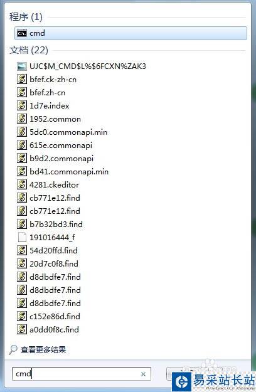Open bd41.commonapi.min search result
Viewport: 256px width, 392px height.
point(69,171)
